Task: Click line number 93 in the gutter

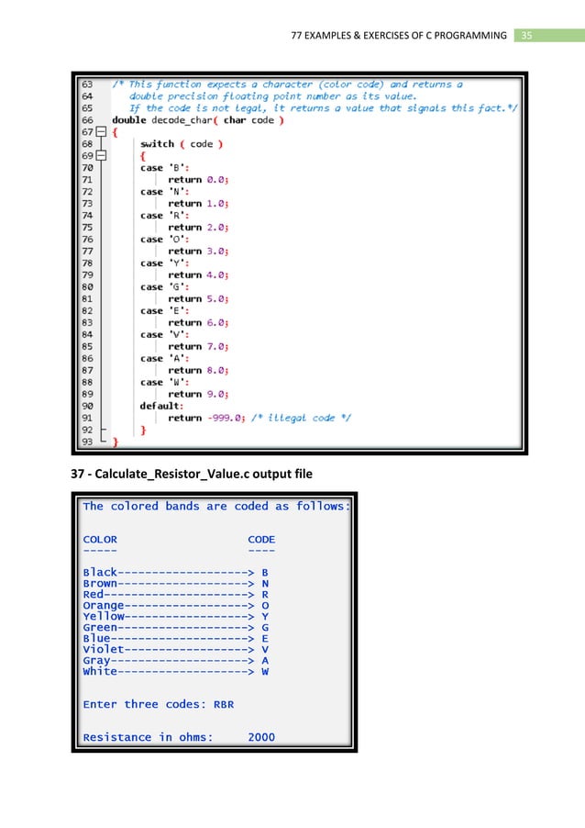Action: point(87,442)
